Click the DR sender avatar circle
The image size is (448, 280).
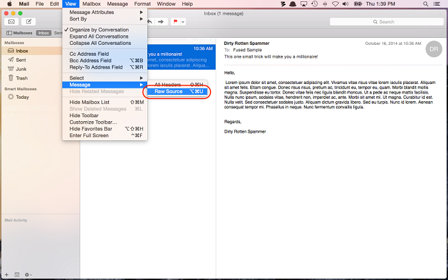point(434,49)
